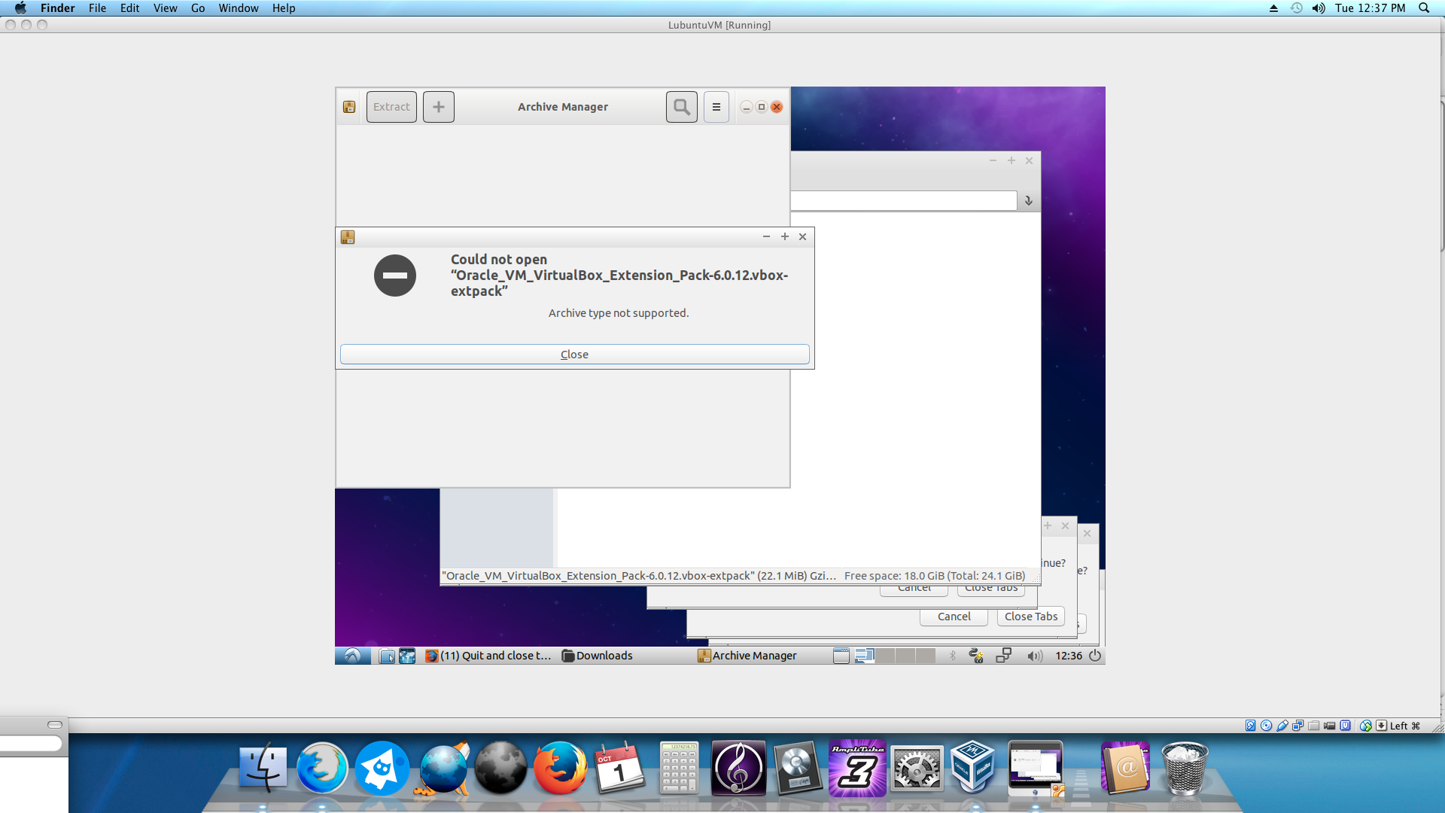
Task: Click the plus add-files button in Archive Manager
Action: coord(439,107)
